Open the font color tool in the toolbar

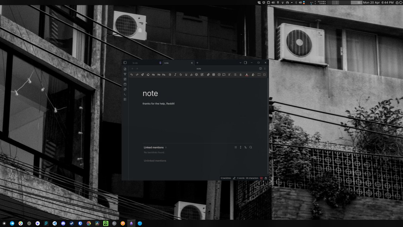[247, 75]
